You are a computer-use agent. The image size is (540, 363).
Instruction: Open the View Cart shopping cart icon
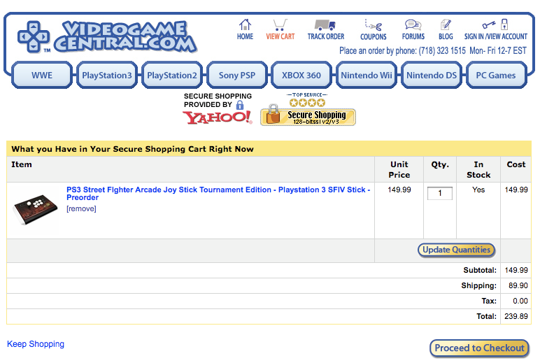(280, 24)
